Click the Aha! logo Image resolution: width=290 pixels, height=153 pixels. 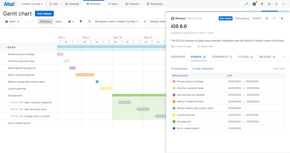pyautogui.click(x=9, y=4)
